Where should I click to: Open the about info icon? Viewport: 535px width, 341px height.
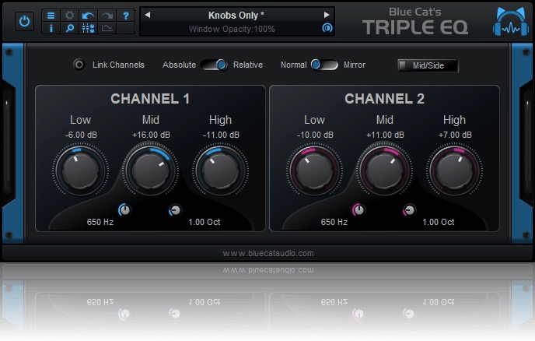(x=51, y=28)
